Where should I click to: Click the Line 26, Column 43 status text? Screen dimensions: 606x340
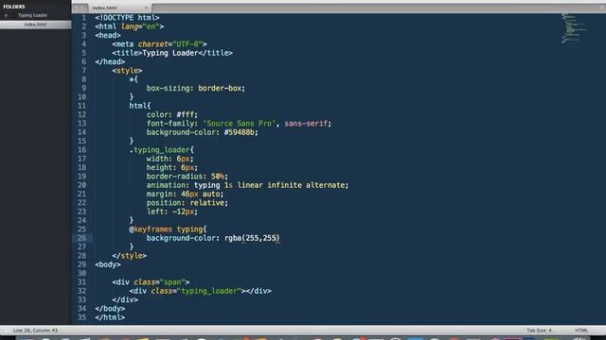tap(35, 331)
